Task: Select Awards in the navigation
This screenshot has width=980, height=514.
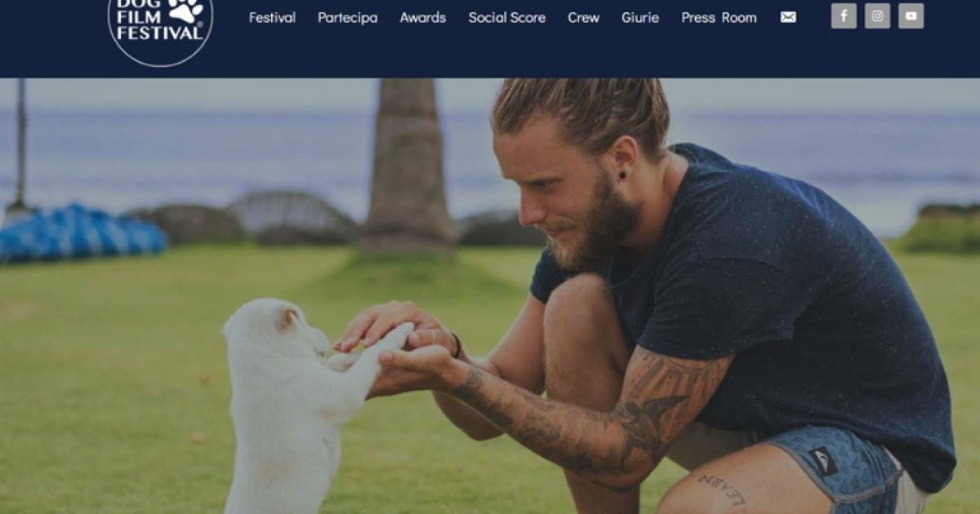Action: coord(423,17)
